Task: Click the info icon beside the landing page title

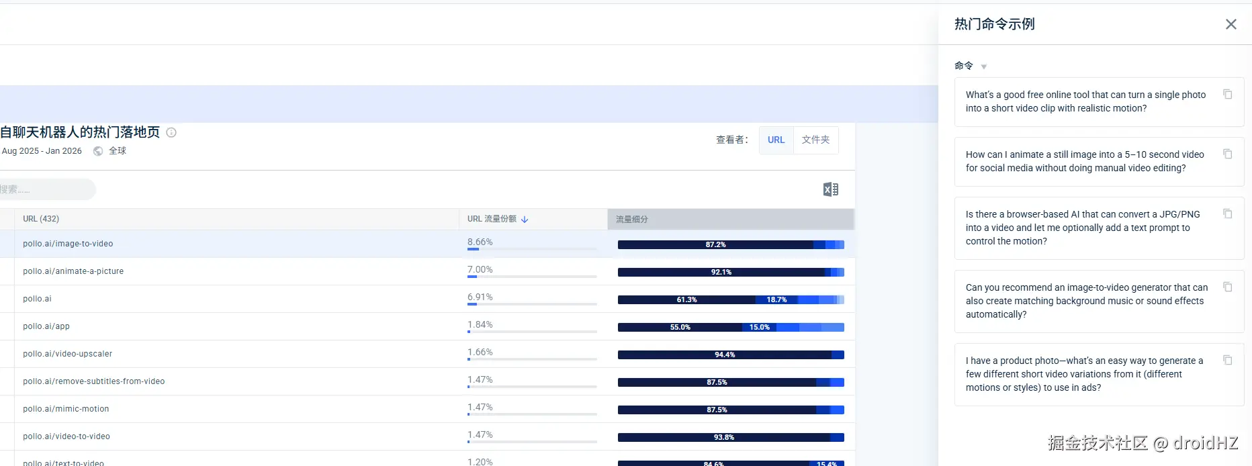Action: tap(171, 132)
